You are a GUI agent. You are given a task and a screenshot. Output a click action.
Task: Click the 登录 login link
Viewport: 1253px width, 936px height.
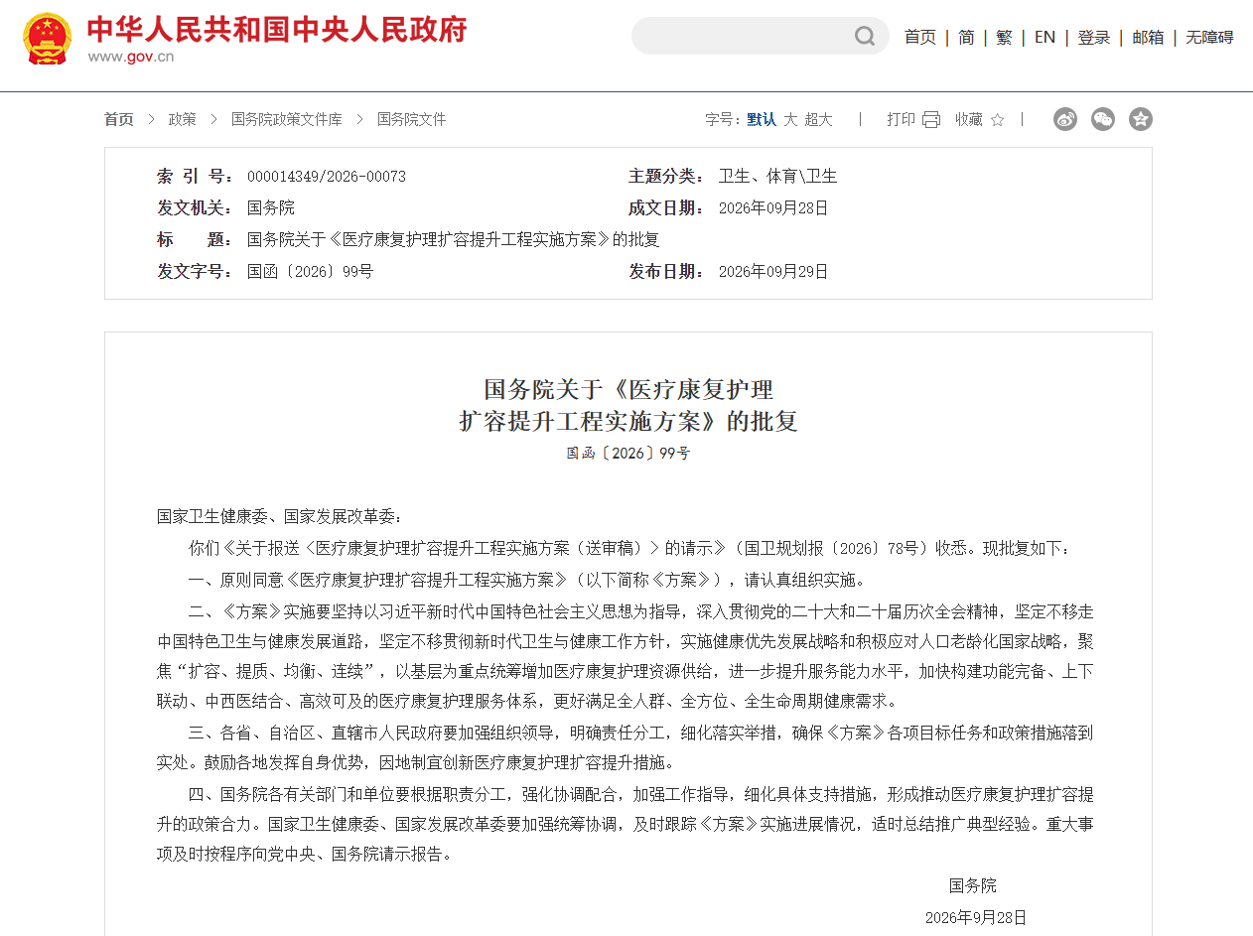[x=1094, y=37]
